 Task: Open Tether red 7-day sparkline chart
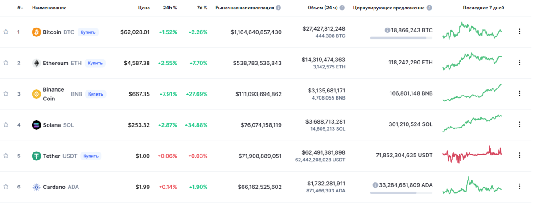coord(473,154)
